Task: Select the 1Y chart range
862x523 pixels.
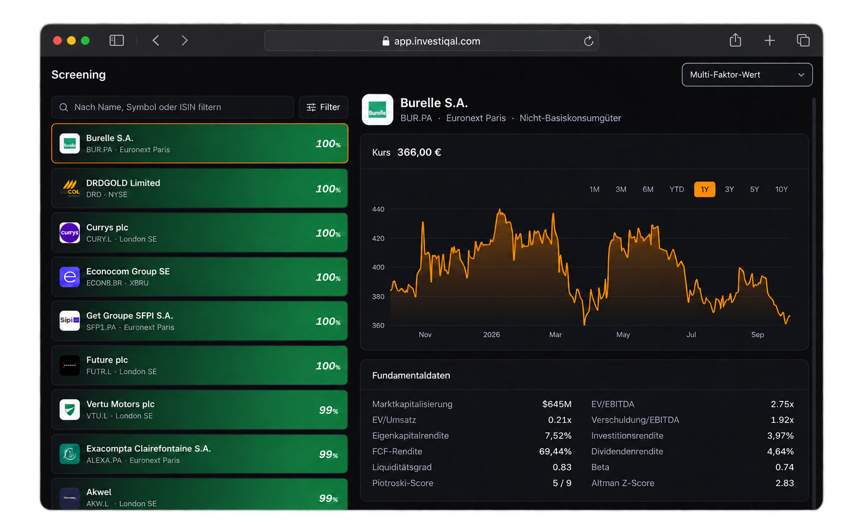Action: click(x=705, y=190)
